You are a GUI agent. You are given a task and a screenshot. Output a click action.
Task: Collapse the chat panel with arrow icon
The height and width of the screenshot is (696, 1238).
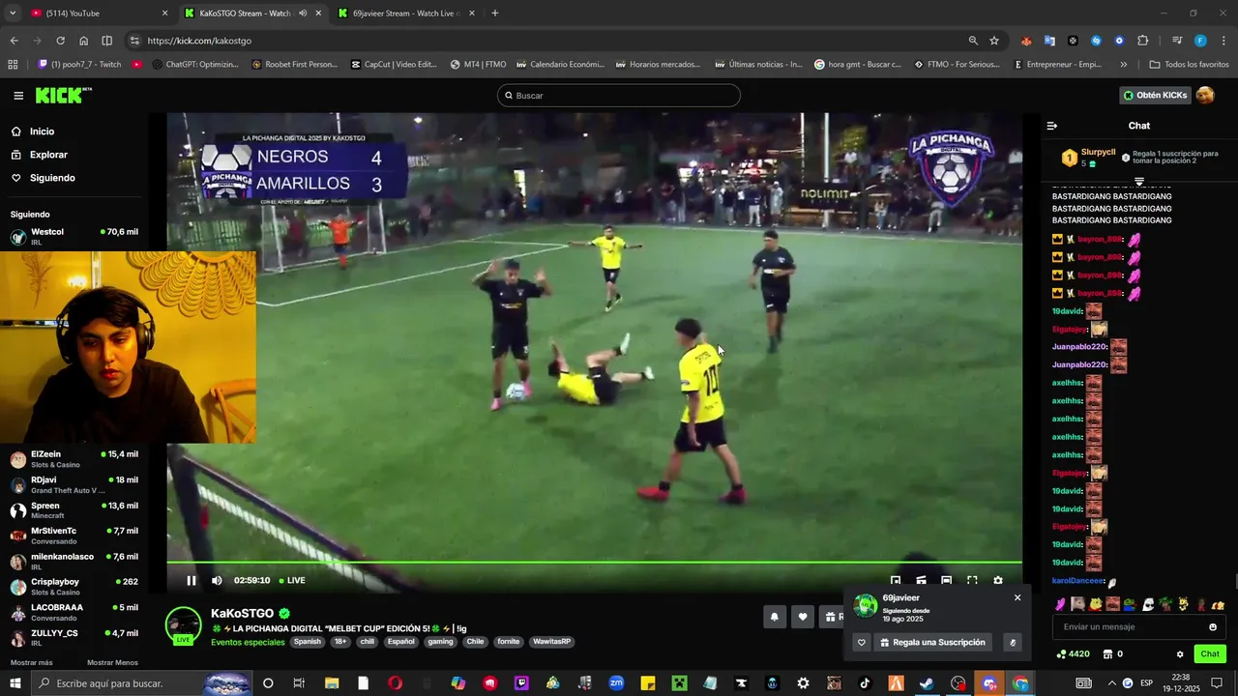click(1052, 126)
